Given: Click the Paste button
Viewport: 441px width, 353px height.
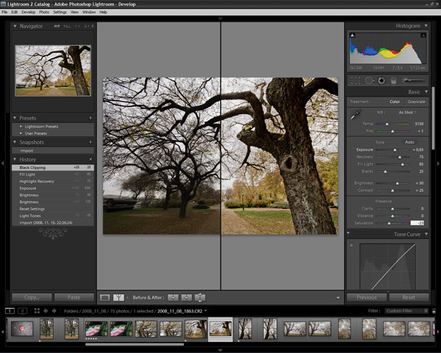Looking at the screenshot, I should (74, 297).
